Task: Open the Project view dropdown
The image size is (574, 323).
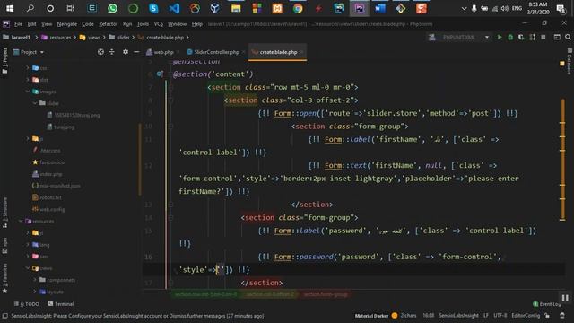Action: point(29,52)
